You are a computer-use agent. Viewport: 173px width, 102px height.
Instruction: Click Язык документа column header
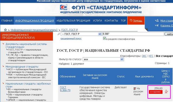point(144,76)
